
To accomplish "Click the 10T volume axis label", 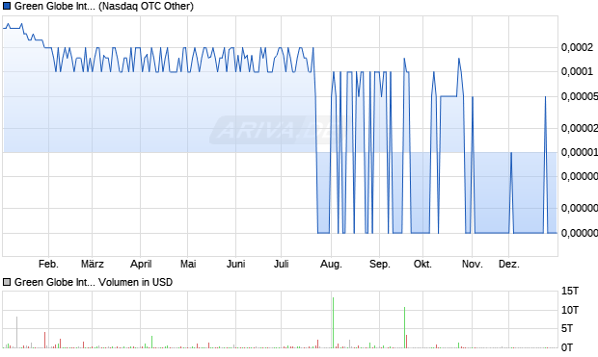I will click(x=570, y=310).
